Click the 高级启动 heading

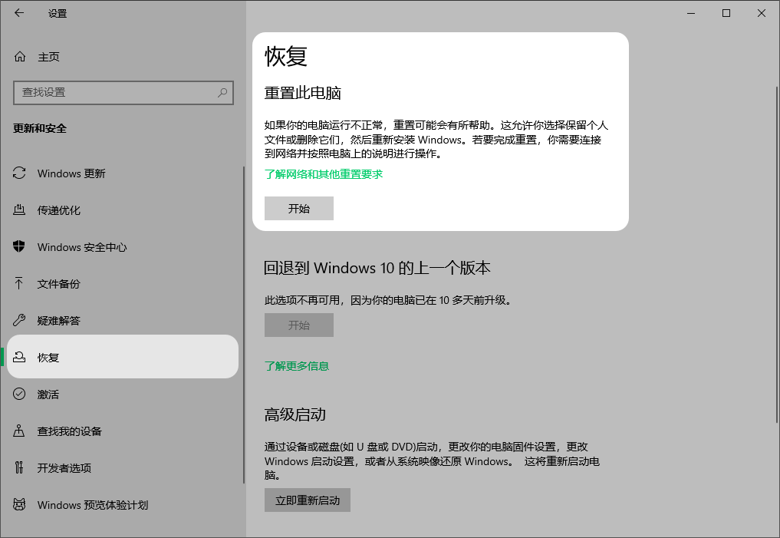pyautogui.click(x=295, y=414)
